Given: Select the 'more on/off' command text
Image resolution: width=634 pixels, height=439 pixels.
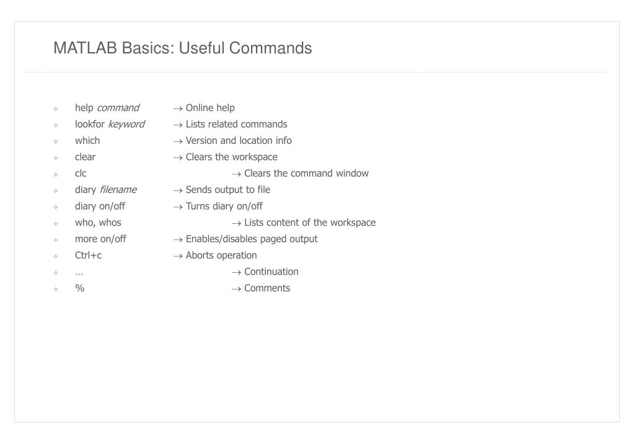Looking at the screenshot, I should pyautogui.click(x=100, y=239).
